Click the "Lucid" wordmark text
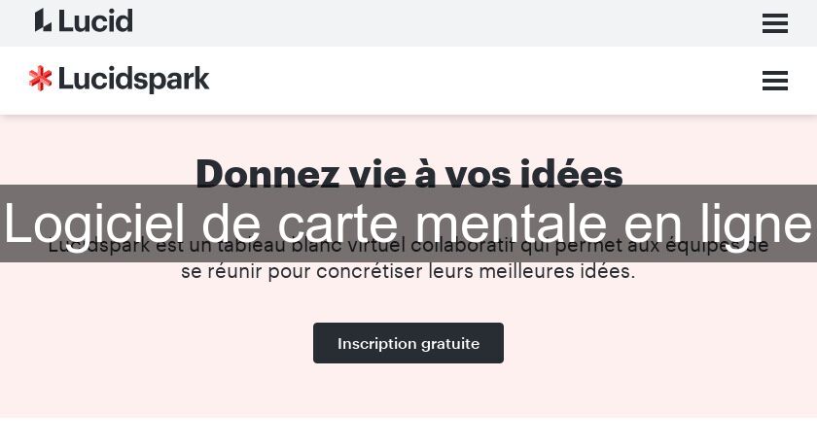This screenshot has width=817, height=447. [x=94, y=20]
